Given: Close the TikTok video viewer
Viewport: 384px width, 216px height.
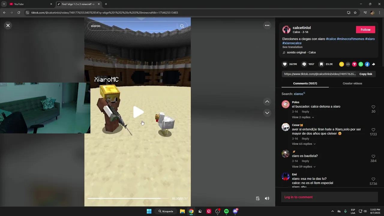Looking at the screenshot, I should [8, 25].
